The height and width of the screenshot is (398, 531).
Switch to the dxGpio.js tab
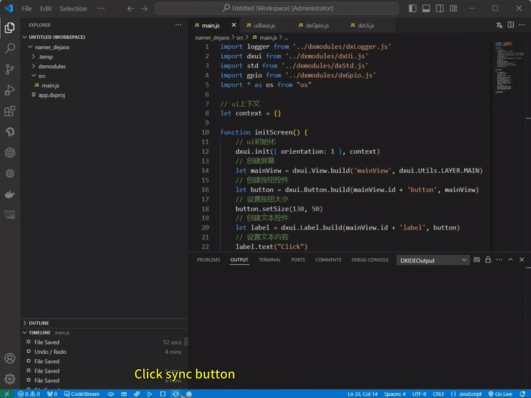click(x=317, y=25)
